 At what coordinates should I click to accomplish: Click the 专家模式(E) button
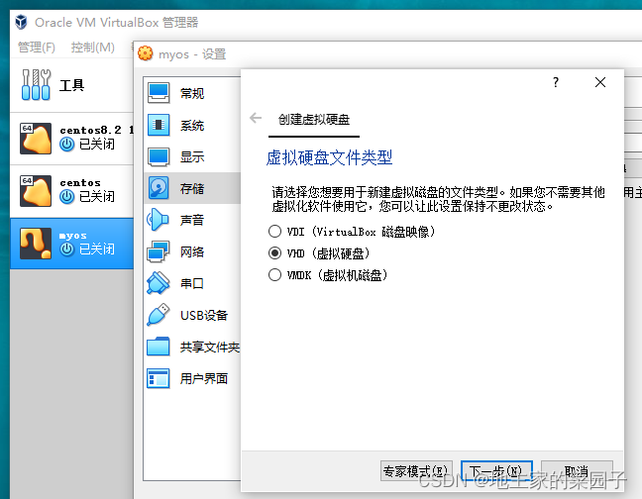click(416, 470)
